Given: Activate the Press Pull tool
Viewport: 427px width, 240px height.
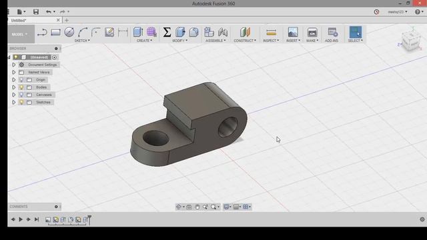Looking at the screenshot, I should point(180,32).
